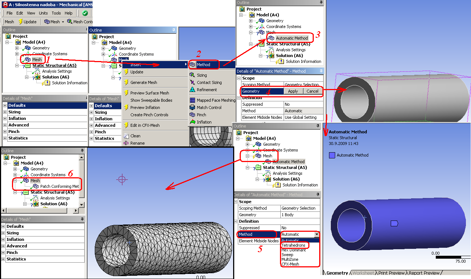The image size is (471, 279).
Task: Select CFX-Mesh in the Method dropdown list
Action: click(x=290, y=264)
